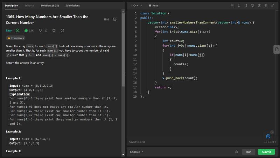Click the description panel vertical scrollbar
280x158 pixels.
point(123,49)
